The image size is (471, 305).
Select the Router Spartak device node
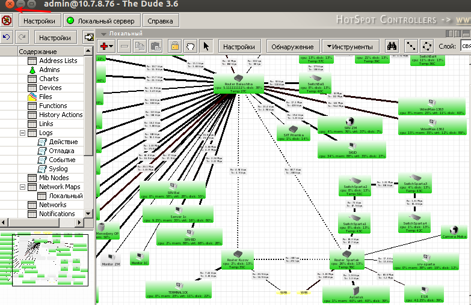(x=346, y=260)
